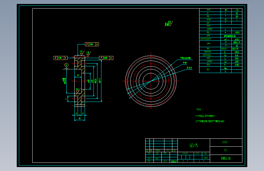Click the Fr row label in parameter table

coord(225,52)
